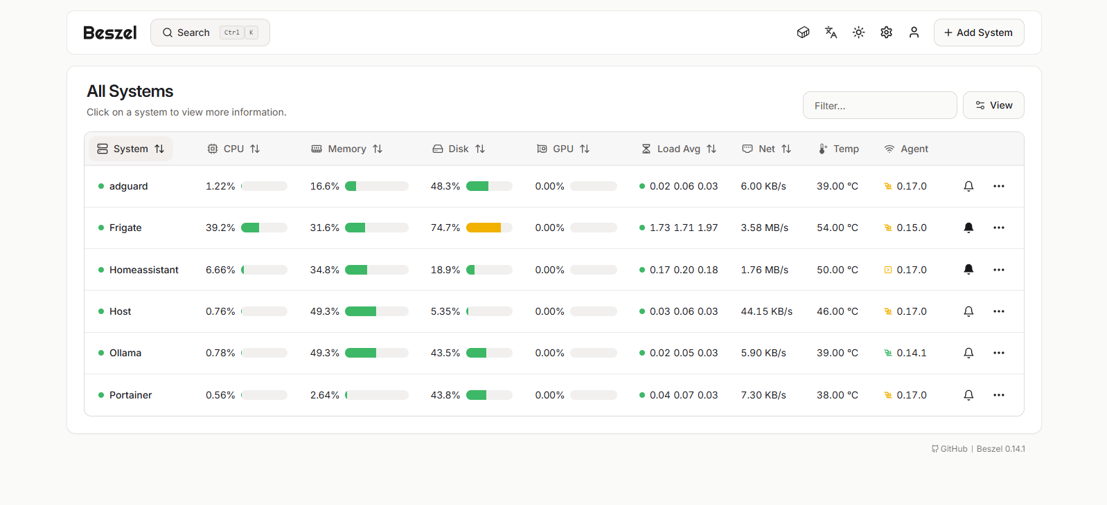
Task: Open the language translation menu
Action: [x=831, y=33]
